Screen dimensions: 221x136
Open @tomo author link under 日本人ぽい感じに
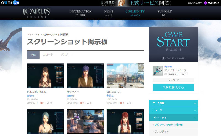(31, 96)
